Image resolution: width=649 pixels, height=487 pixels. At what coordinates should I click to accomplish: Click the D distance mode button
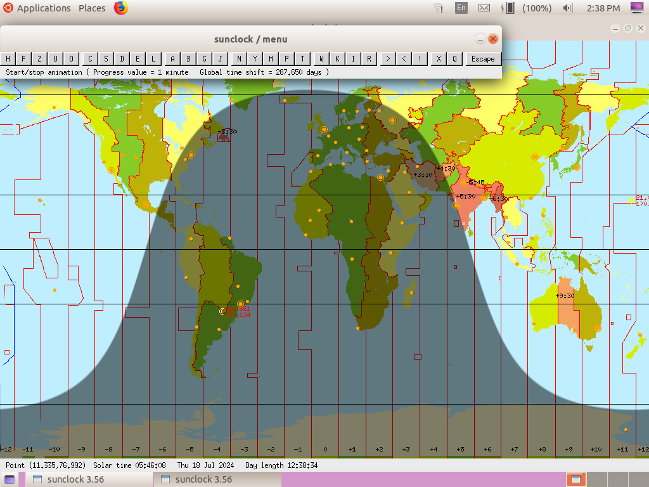point(122,59)
